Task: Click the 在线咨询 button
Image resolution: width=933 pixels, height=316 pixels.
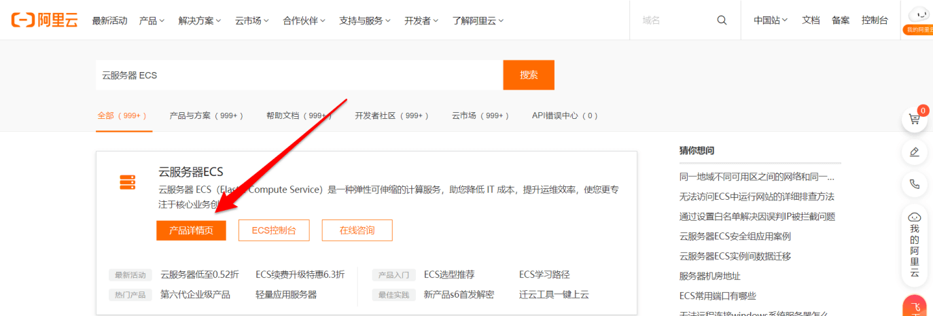Action: coord(357,230)
